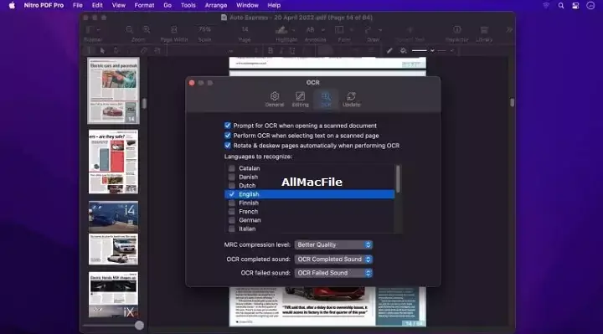Open the General preferences tab icon
The height and width of the screenshot is (334, 603).
[274, 96]
